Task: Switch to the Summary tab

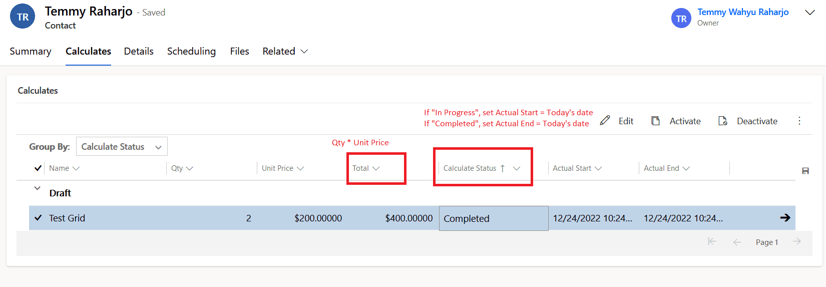Action: tap(31, 51)
